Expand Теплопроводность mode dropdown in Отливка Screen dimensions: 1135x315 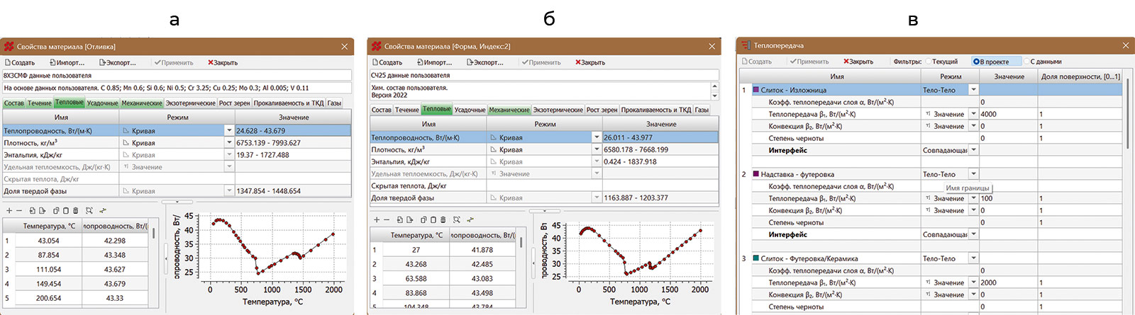(x=229, y=131)
